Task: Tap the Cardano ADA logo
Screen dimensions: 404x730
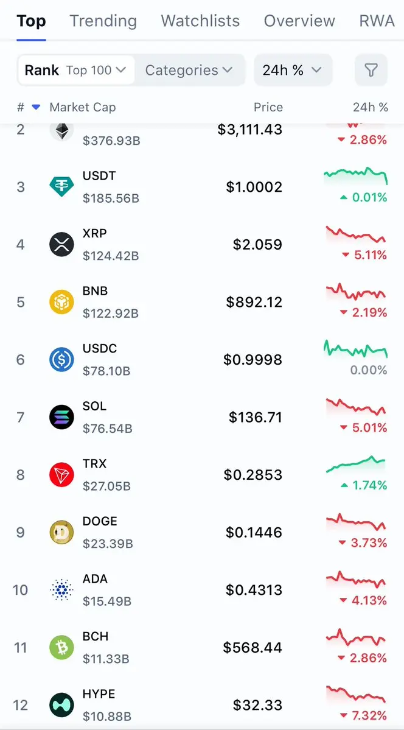Action: [61, 589]
